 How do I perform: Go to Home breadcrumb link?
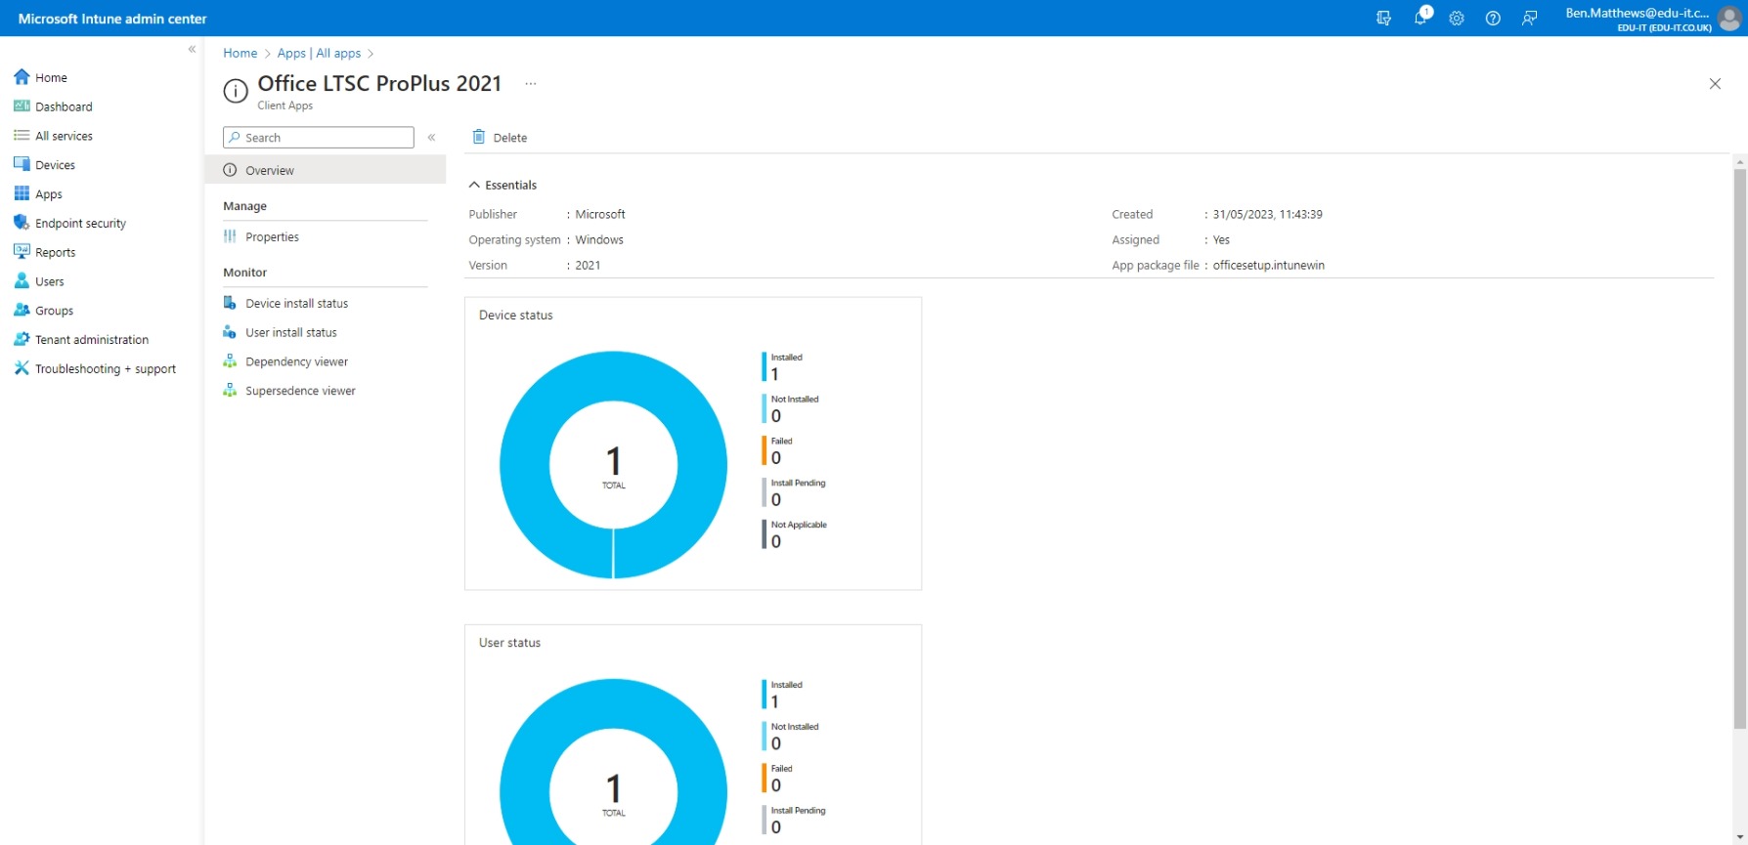[240, 53]
